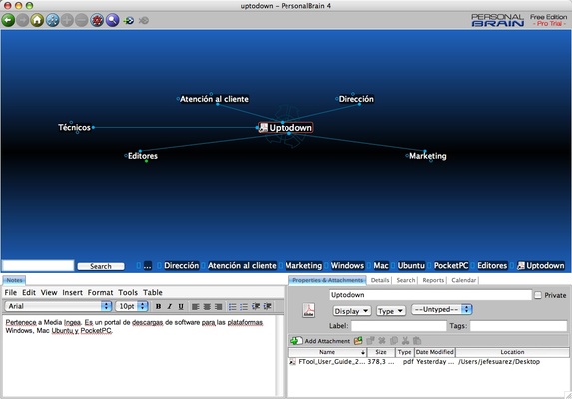This screenshot has height=399, width=572.
Task: Click the PDF thought icon in properties
Action: tap(309, 310)
